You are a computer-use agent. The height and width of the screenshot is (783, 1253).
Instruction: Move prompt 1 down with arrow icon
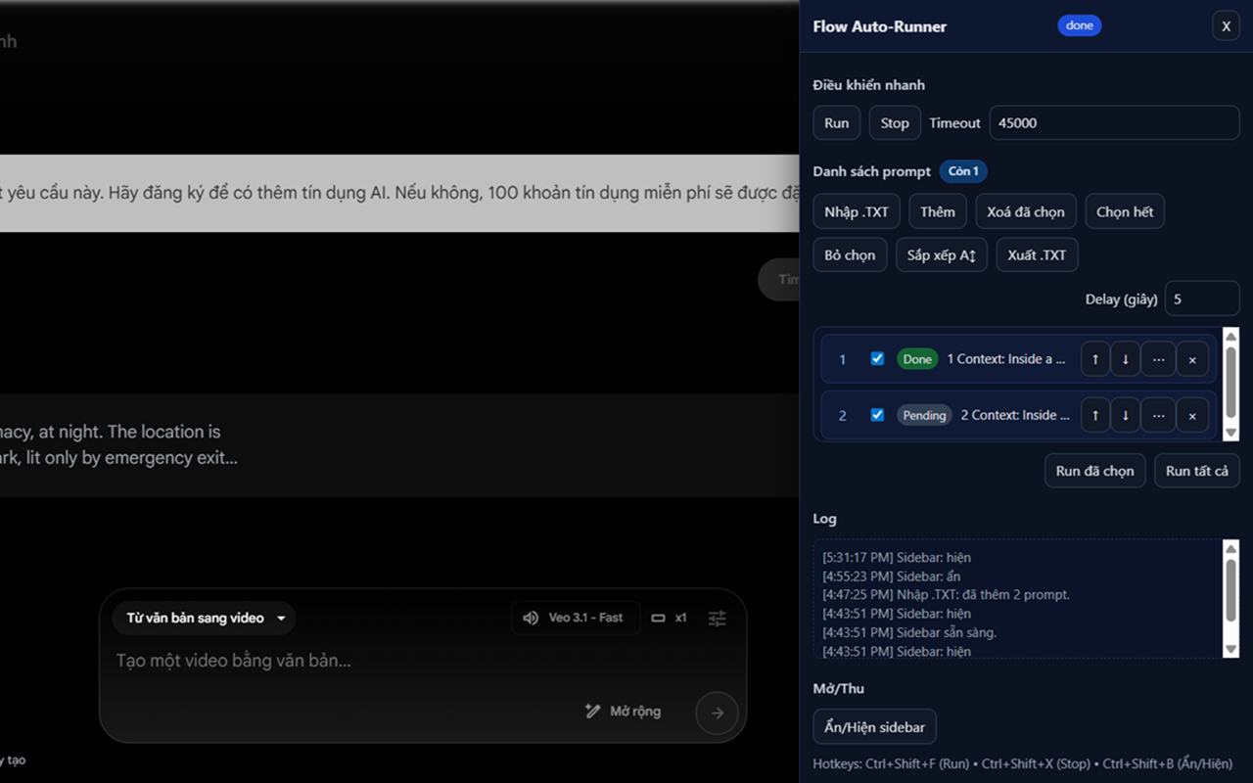pyautogui.click(x=1126, y=359)
